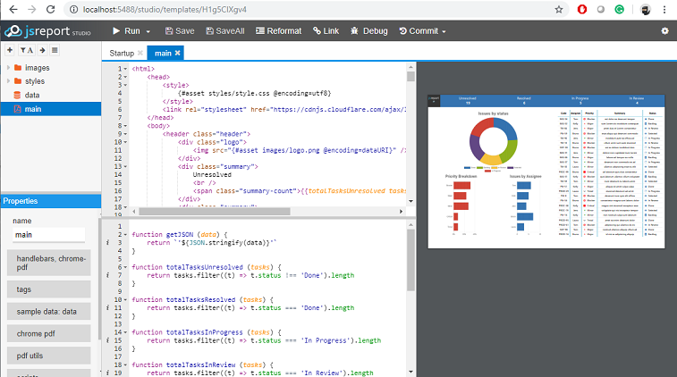Open the Run options dropdown arrow
Screen dimensions: 677x377
(x=148, y=31)
